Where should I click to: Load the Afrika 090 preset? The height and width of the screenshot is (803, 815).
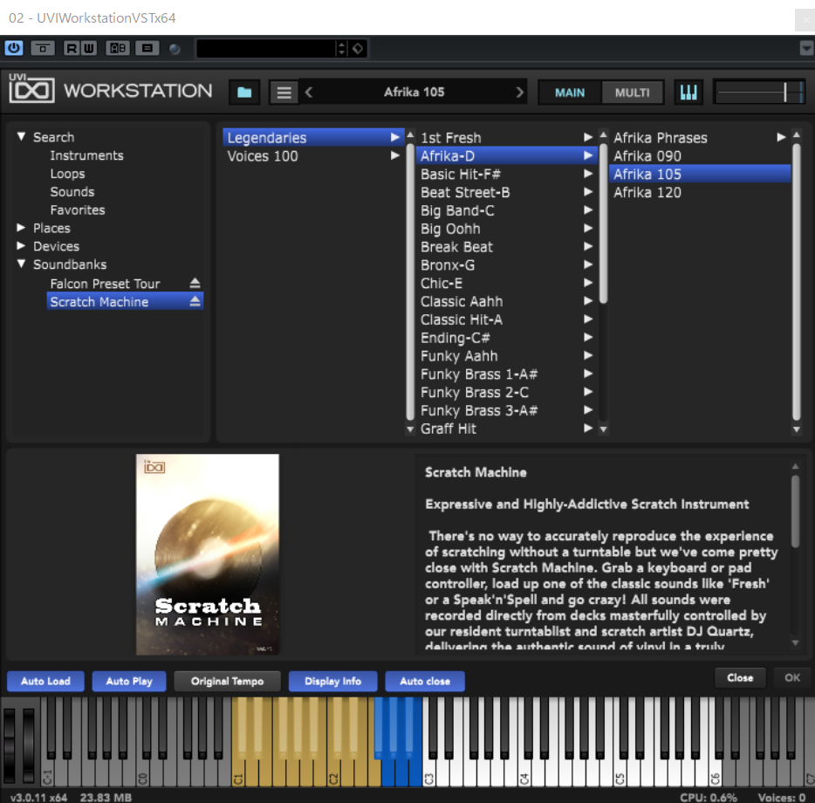click(700, 156)
